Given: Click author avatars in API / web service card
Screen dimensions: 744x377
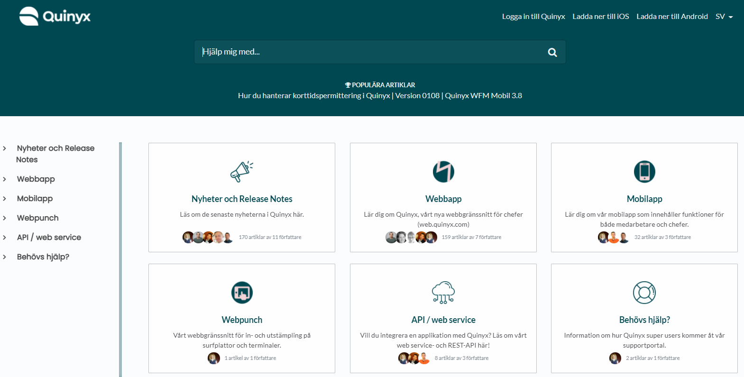Looking at the screenshot, I should click(x=414, y=358).
